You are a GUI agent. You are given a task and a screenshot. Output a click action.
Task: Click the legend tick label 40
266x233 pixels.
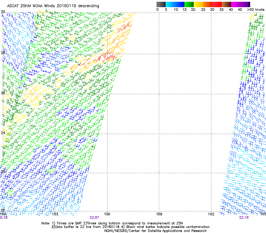231,10
